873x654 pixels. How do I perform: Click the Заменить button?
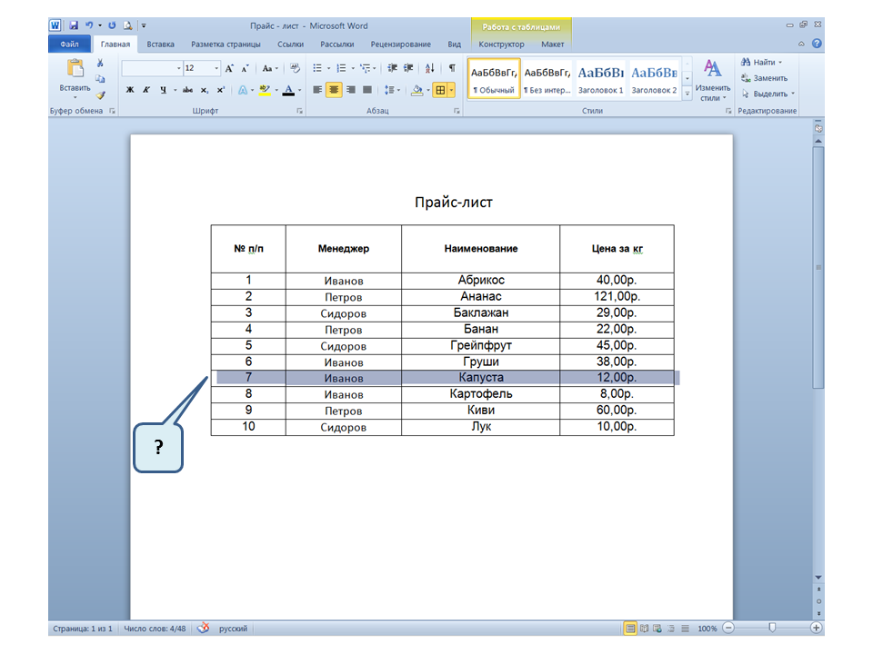tap(764, 78)
